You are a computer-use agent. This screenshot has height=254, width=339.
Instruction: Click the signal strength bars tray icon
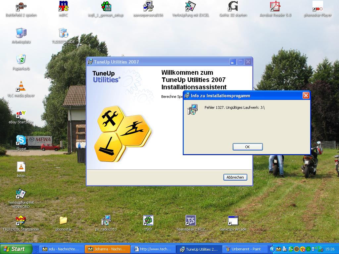[x=320, y=249]
